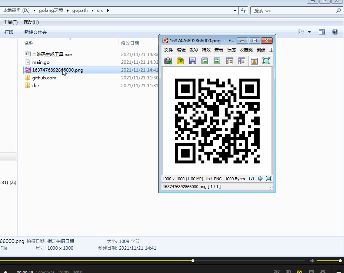Open the 文件 menu in image viewer
Screen dimensions: 344x273
click(168, 50)
